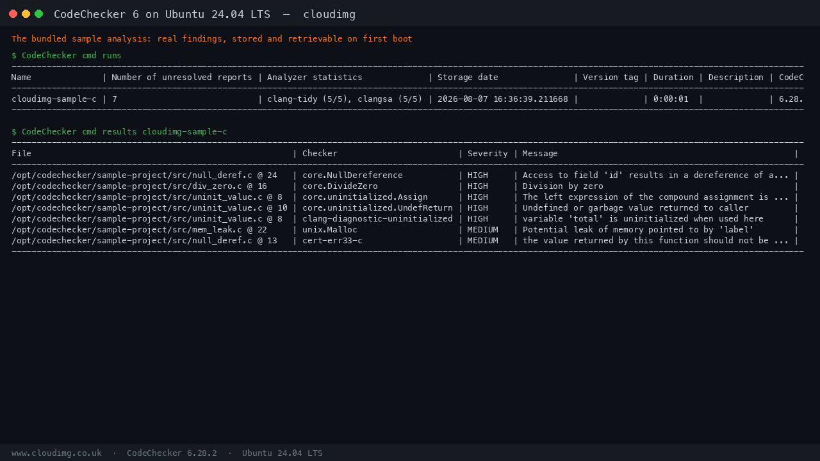This screenshot has height=461, width=820.
Task: Click checker 'cert-err33-c'
Action: (332, 241)
